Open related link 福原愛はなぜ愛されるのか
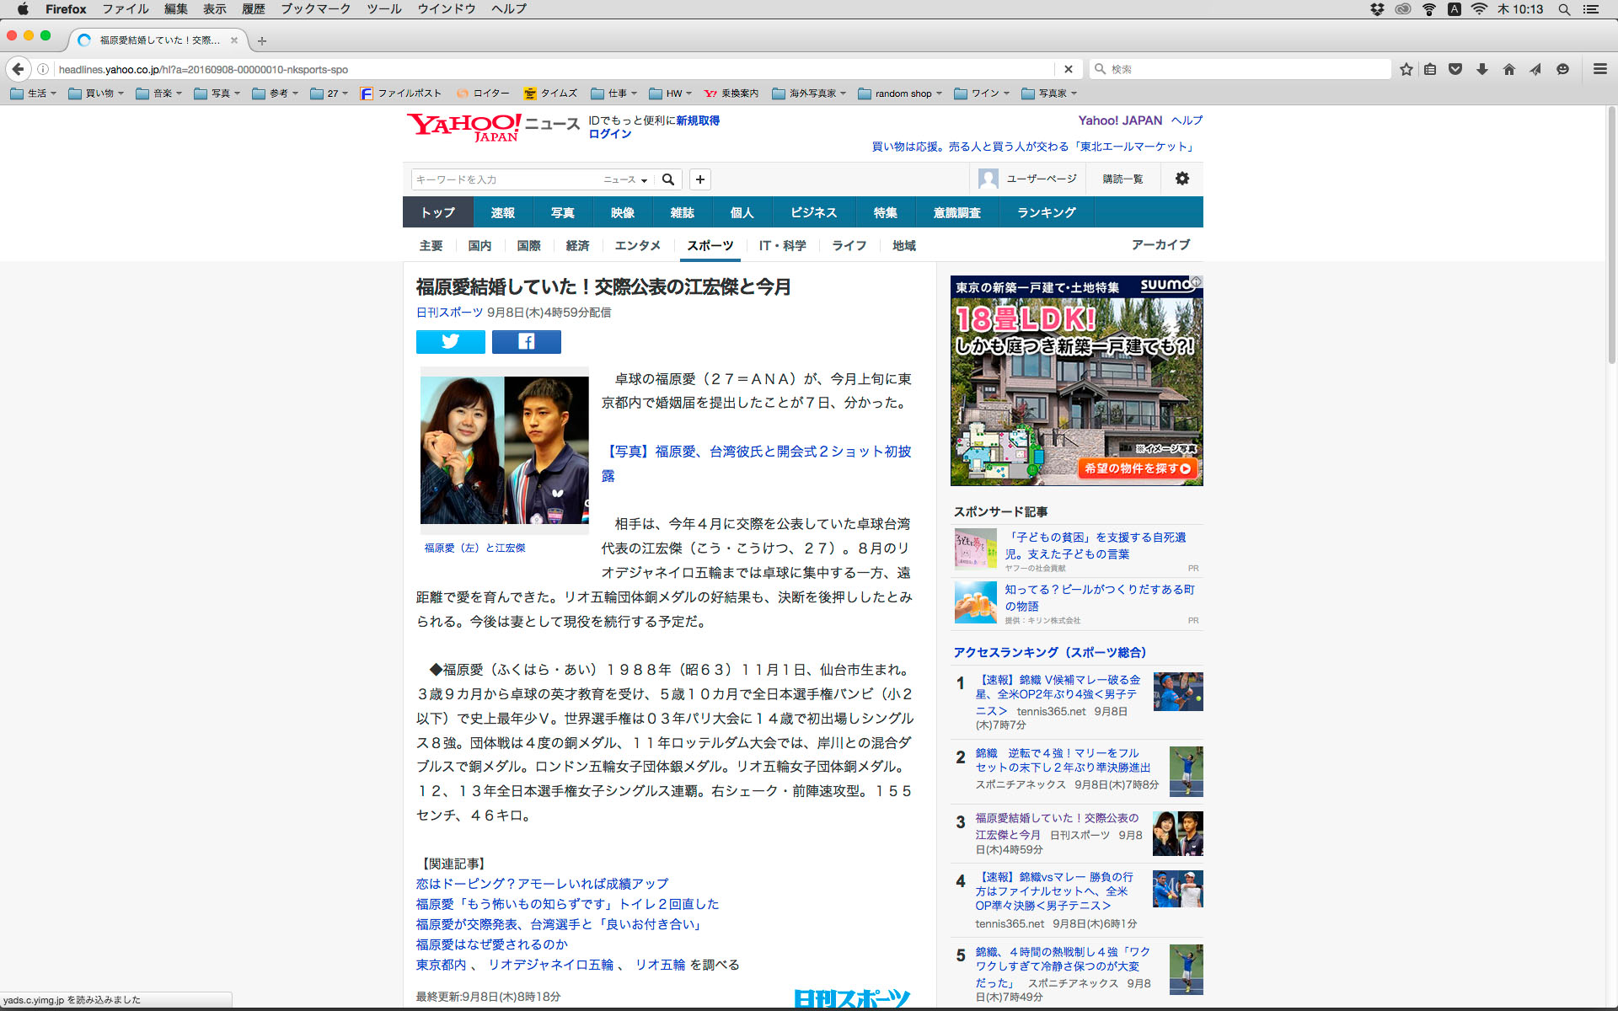Screen dimensions: 1618x1011 point(491,944)
